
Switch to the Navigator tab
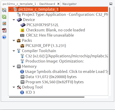pos(69,4)
